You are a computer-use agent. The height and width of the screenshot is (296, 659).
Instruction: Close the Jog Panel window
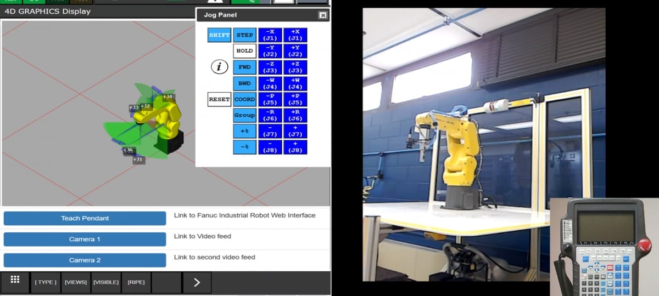click(323, 15)
